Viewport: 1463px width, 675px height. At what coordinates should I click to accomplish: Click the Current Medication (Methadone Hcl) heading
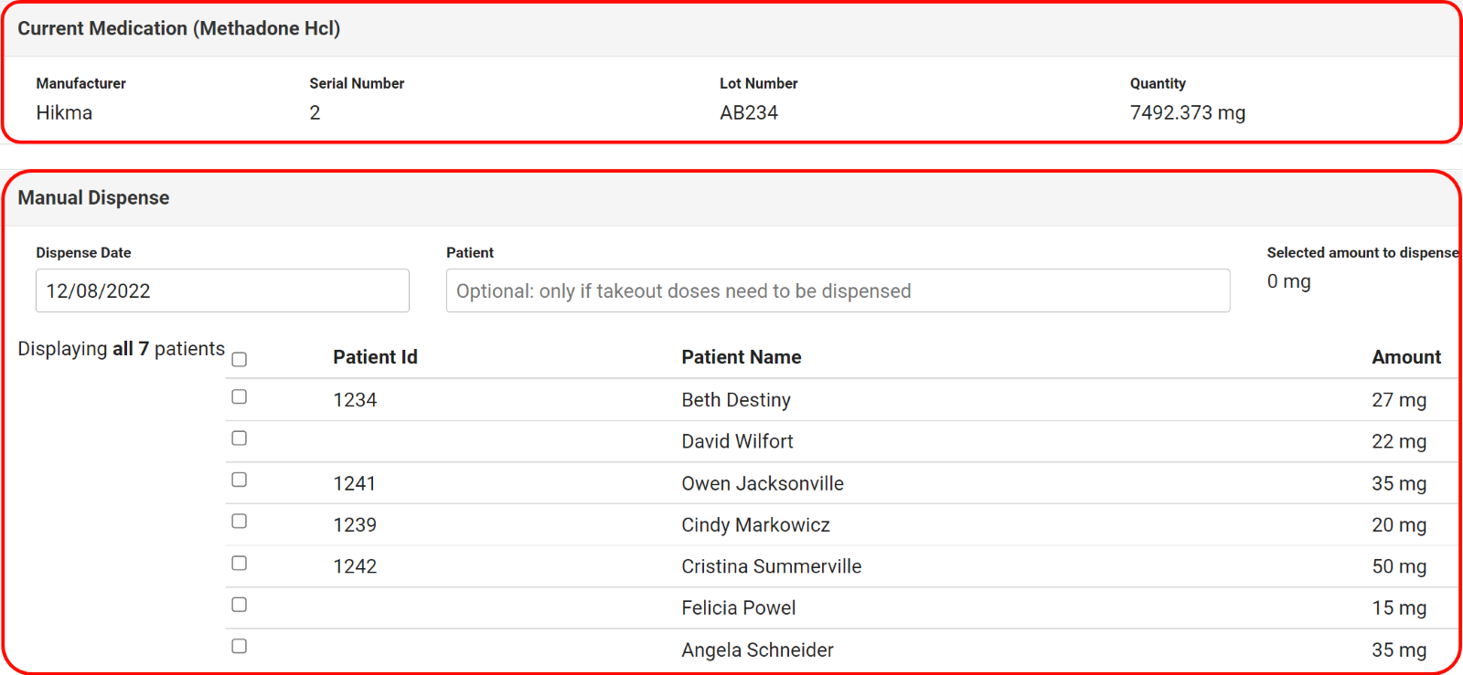click(179, 28)
